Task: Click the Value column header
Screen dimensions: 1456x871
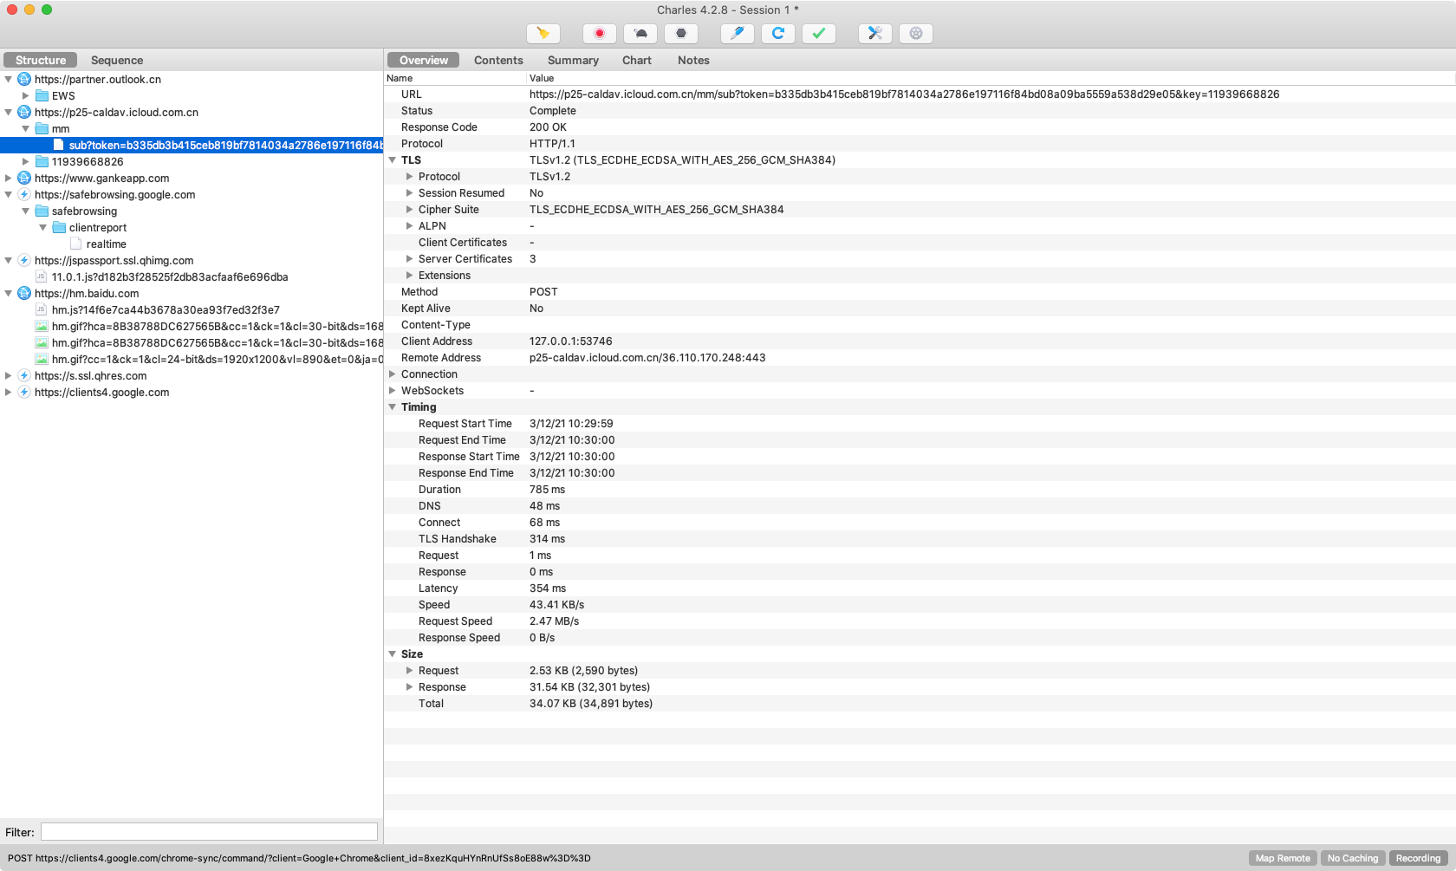Action: point(542,78)
